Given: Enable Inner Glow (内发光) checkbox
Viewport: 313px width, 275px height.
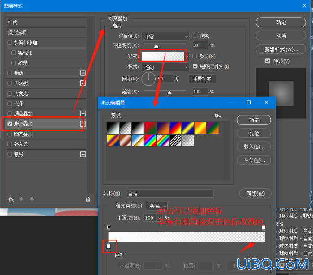Looking at the screenshot, I should tap(9, 93).
